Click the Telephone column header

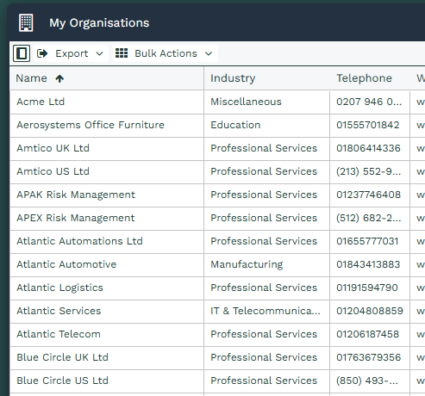pyautogui.click(x=364, y=78)
